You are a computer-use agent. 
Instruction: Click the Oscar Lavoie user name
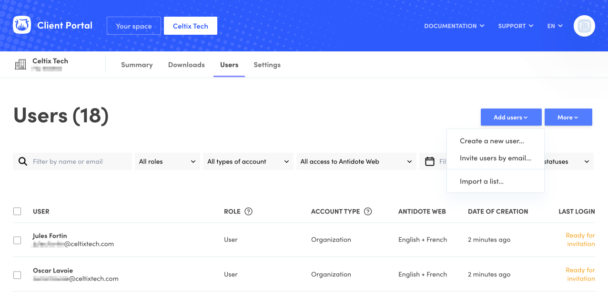[x=53, y=271]
